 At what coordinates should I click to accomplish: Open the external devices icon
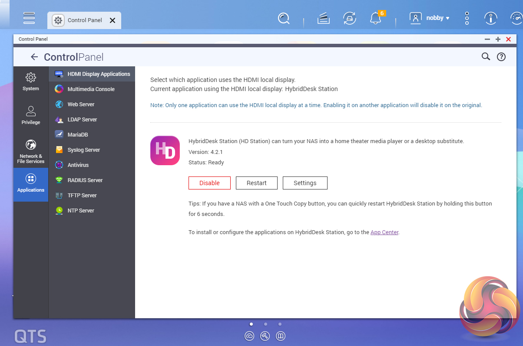pyautogui.click(x=349, y=18)
